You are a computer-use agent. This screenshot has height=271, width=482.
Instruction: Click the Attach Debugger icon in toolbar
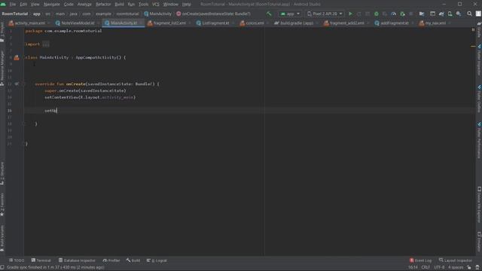pyautogui.click(x=402, y=14)
